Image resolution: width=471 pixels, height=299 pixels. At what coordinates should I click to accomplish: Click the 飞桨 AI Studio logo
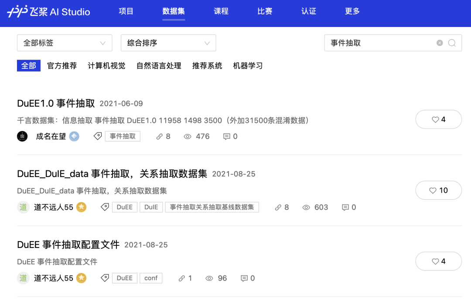pos(48,11)
